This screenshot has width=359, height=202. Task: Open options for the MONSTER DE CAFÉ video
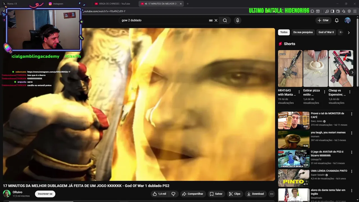point(352,114)
